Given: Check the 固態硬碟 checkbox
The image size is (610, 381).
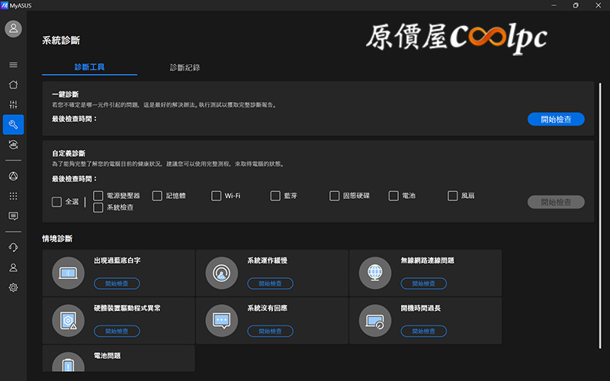Looking at the screenshot, I should (335, 196).
